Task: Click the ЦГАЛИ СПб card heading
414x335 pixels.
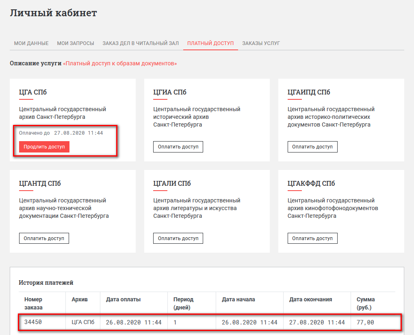Action: coord(172,183)
